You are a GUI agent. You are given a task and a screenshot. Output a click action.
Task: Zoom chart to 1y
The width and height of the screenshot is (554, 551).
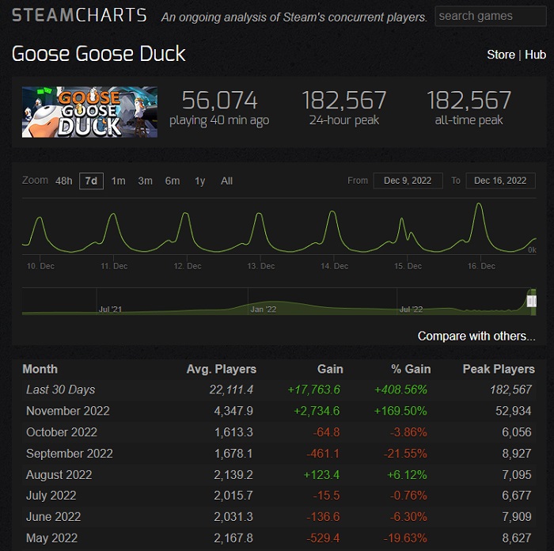point(200,181)
